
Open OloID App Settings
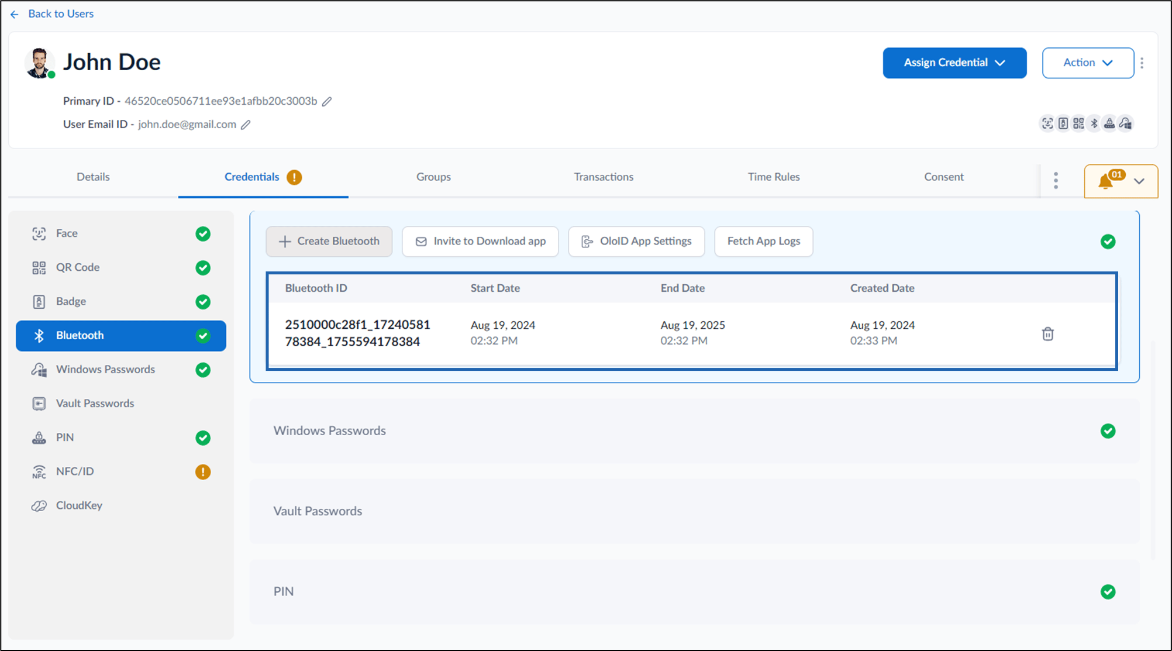[636, 242]
